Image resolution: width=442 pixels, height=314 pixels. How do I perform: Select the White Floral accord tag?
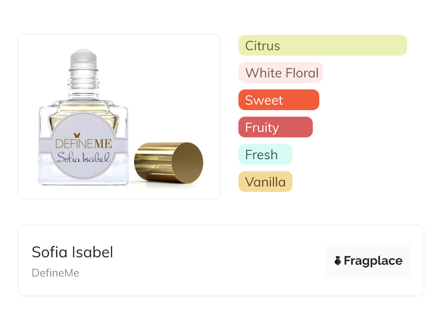(280, 73)
